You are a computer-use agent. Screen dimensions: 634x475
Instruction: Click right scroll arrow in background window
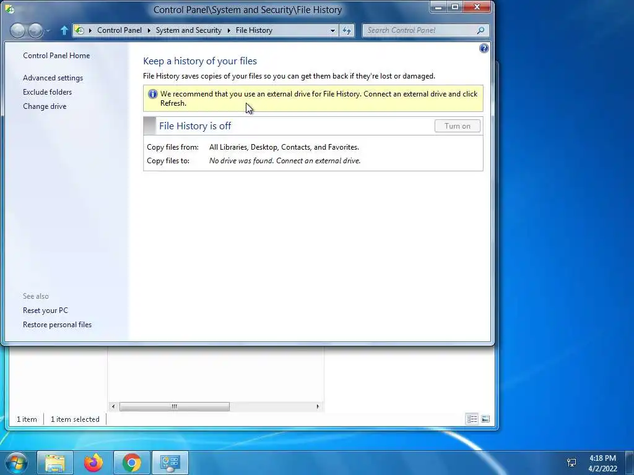point(318,406)
